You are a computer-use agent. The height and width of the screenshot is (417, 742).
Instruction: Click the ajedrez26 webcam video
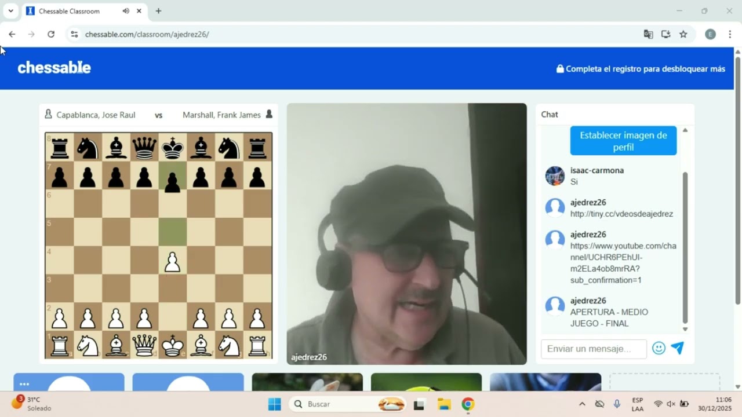tap(406, 234)
